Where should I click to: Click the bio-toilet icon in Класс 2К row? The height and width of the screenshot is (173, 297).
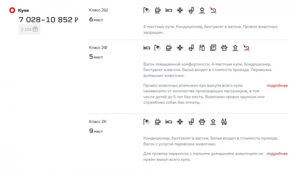point(191,121)
